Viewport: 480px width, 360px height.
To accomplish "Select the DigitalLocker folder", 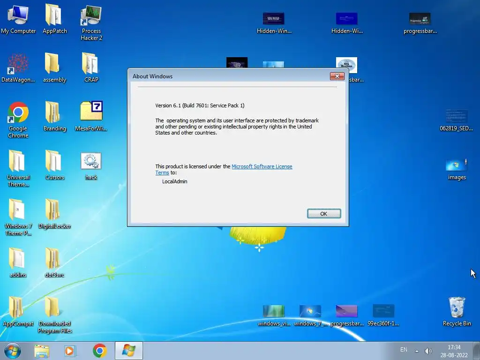I will pyautogui.click(x=54, y=214).
